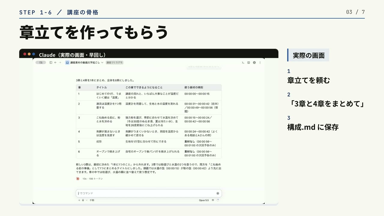Screen dimensions: 384x216
Task: Click the 実際の画面 label on the slide
Action: pos(309,55)
